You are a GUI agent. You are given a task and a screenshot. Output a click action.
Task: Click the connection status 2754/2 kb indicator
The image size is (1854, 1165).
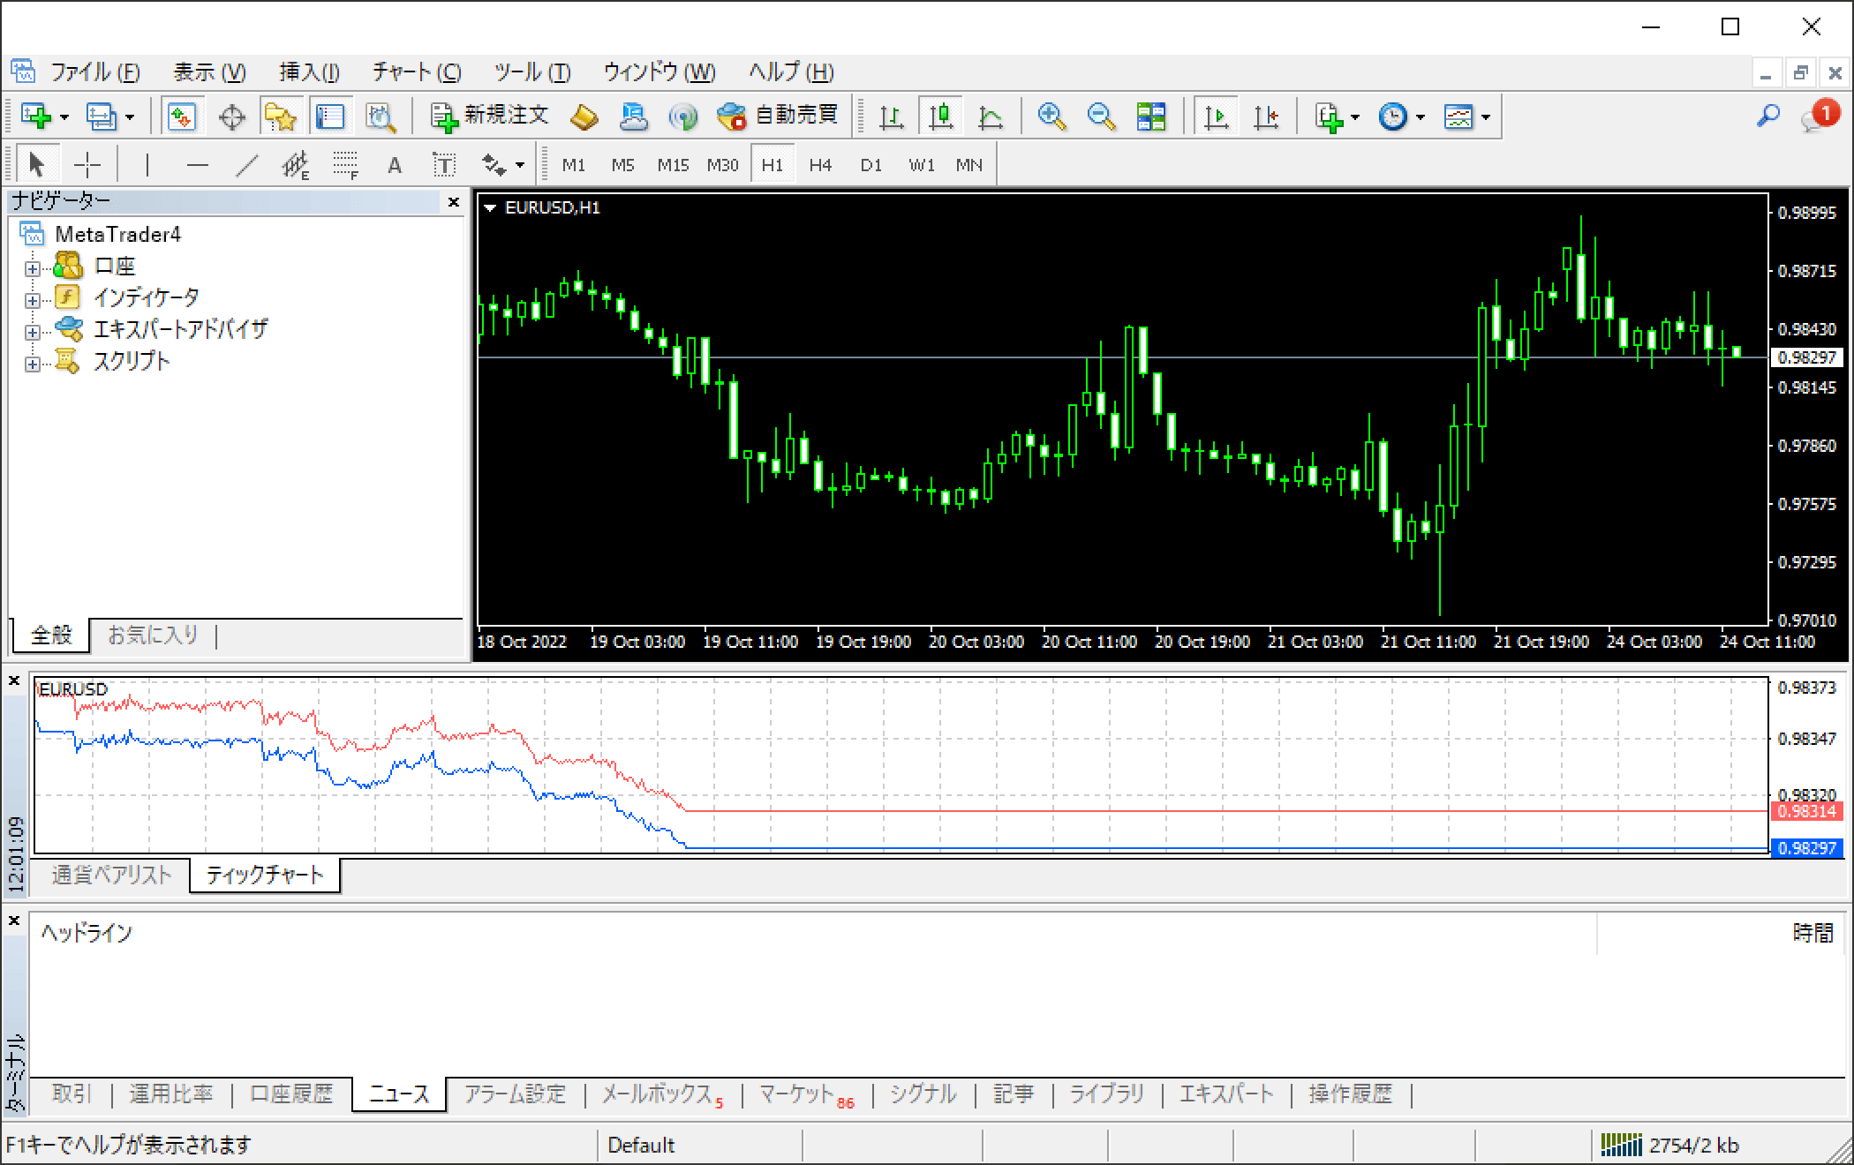(1669, 1145)
